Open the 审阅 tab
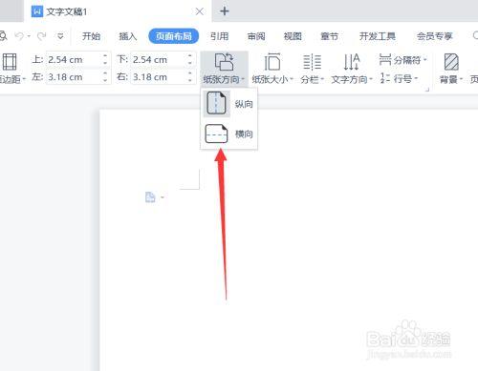478x371 pixels. tap(256, 36)
